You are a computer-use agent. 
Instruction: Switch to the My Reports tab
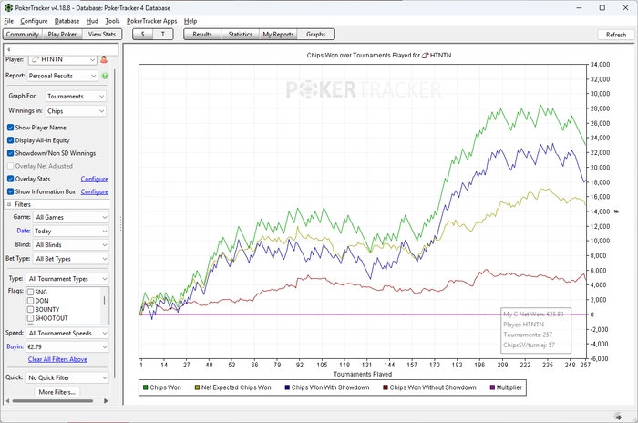[x=278, y=35]
